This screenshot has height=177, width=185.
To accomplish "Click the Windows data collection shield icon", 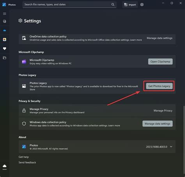I will [x=24, y=124].
